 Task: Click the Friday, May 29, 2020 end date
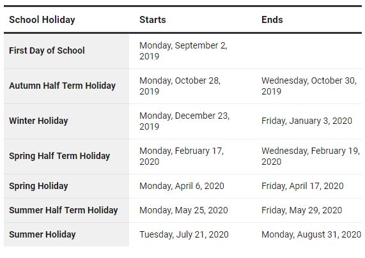click(x=302, y=210)
